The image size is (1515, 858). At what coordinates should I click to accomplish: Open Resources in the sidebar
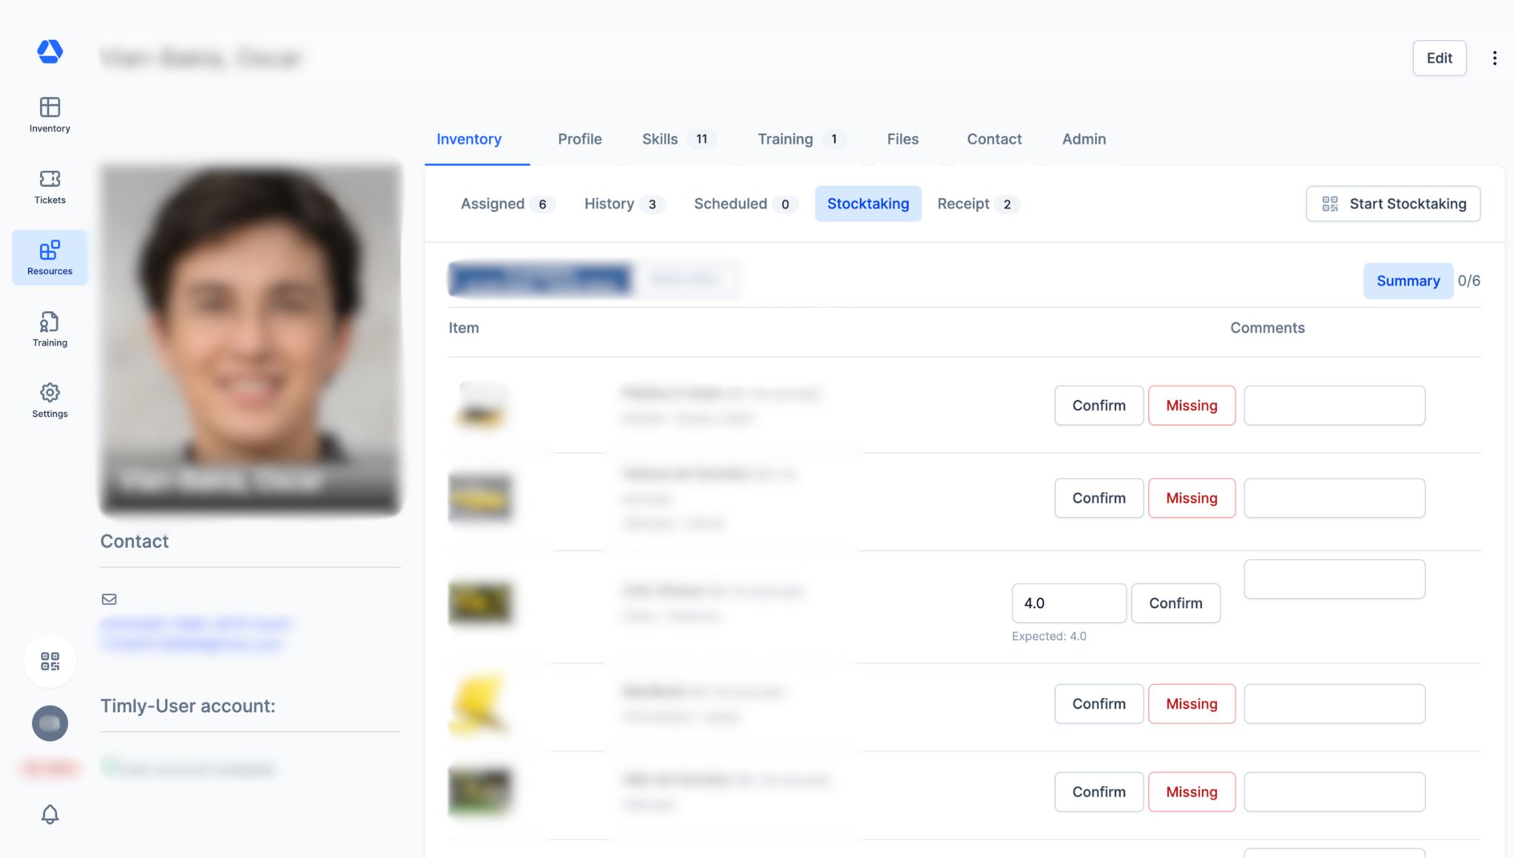pyautogui.click(x=50, y=257)
